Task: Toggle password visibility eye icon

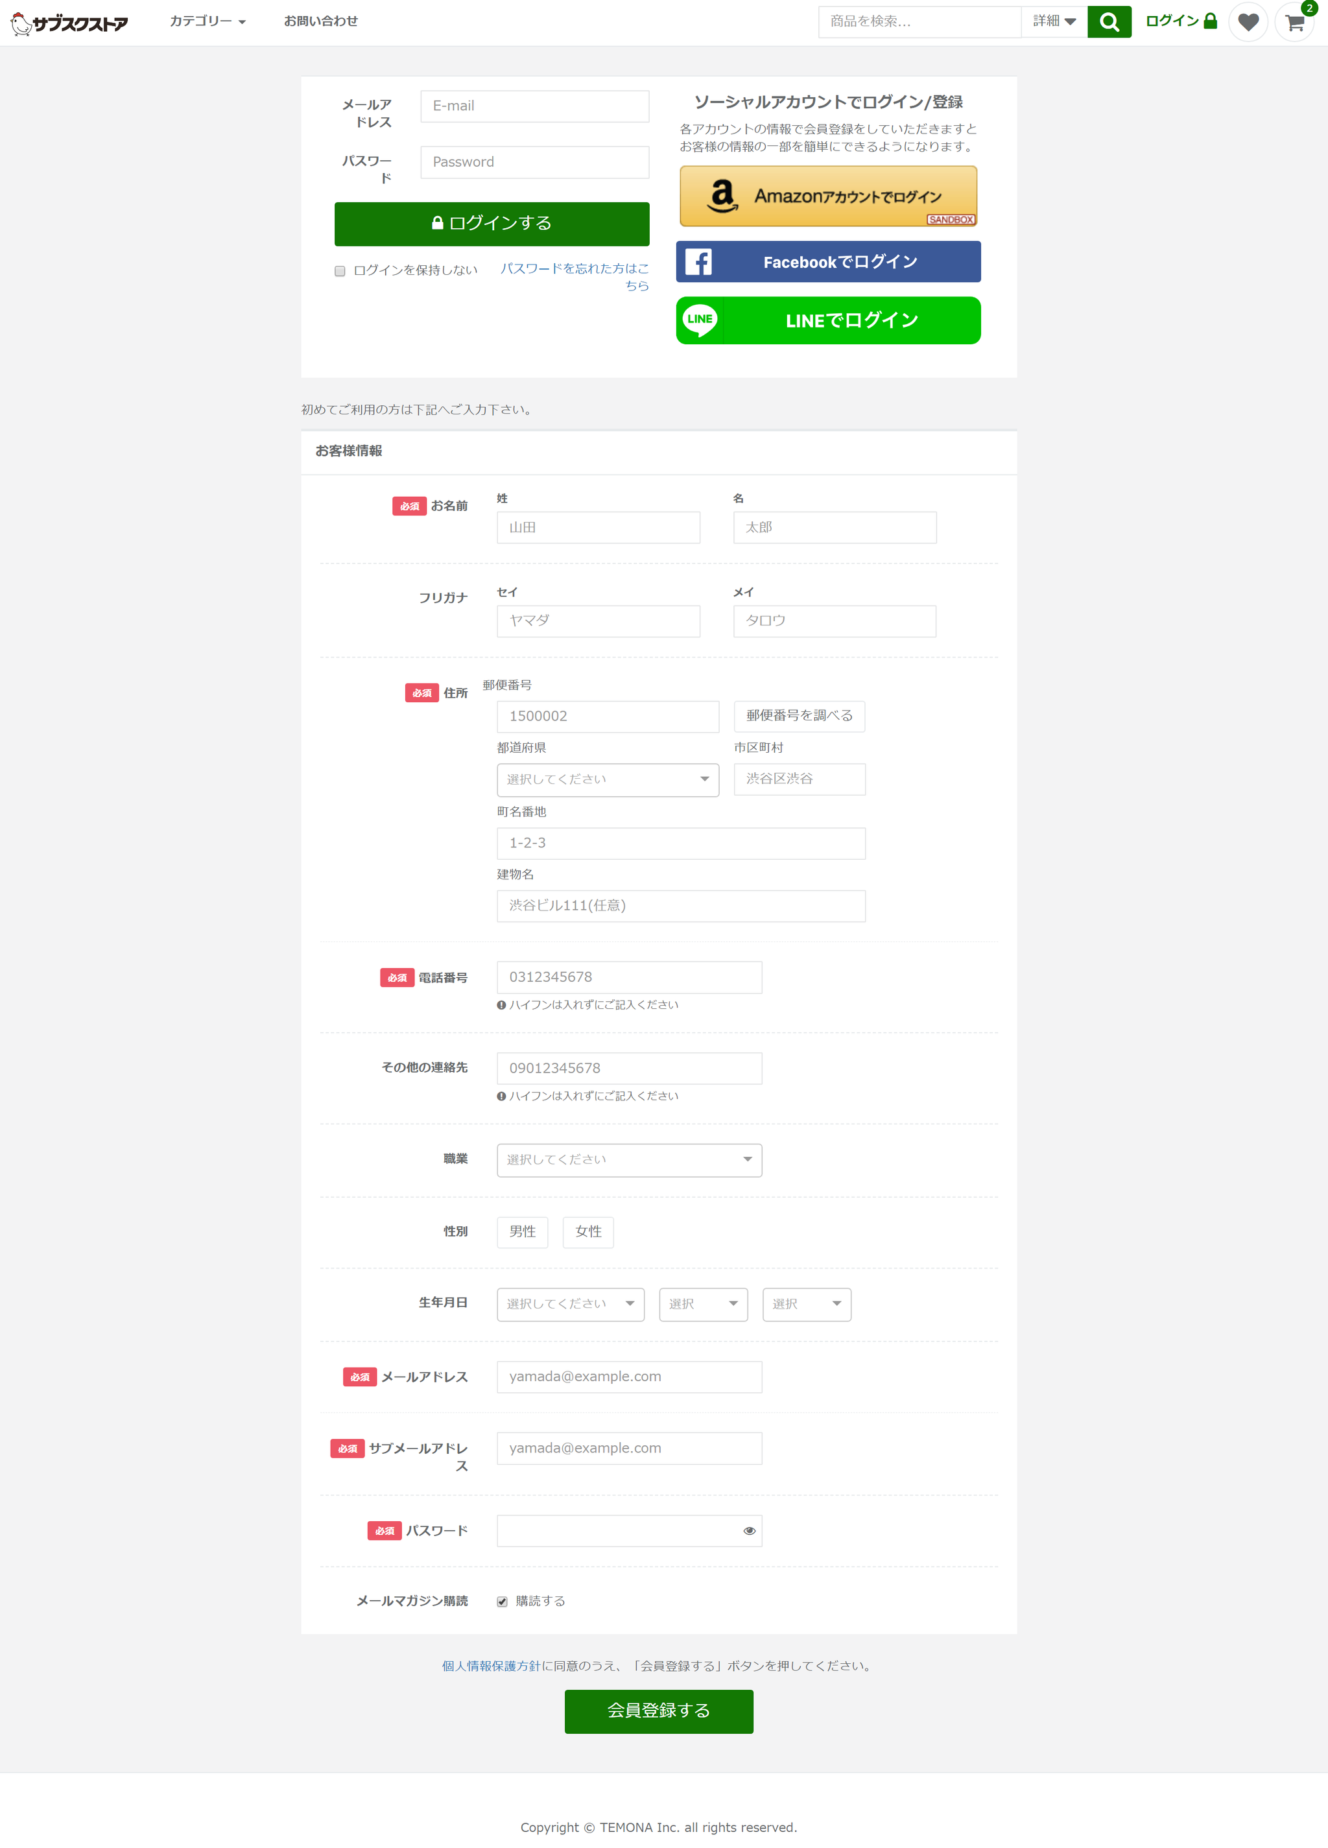Action: [749, 1531]
